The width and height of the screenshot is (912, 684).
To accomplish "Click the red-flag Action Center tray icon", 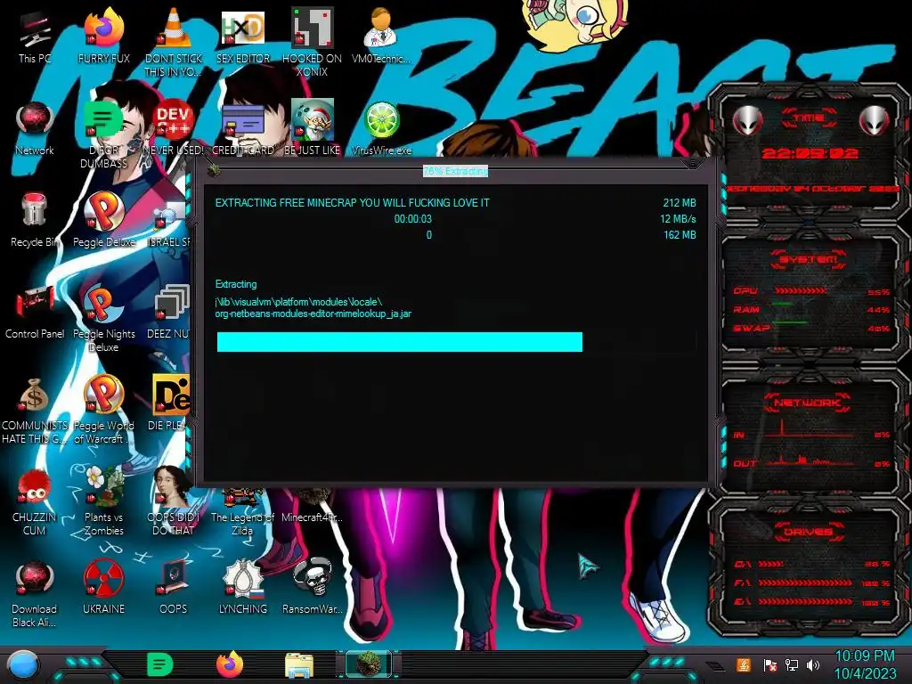I will coord(769,664).
